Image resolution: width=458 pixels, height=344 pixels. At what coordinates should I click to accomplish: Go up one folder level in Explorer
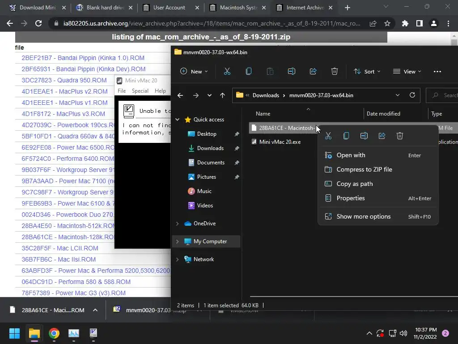[x=223, y=95]
